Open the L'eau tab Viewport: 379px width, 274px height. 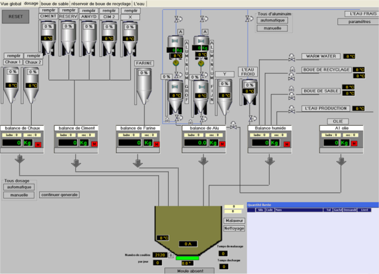pos(139,4)
